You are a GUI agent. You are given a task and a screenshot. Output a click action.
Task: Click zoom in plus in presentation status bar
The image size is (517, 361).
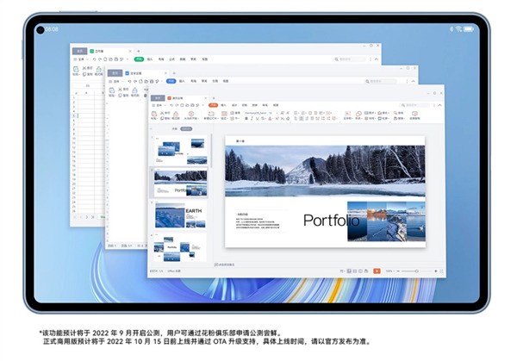click(435, 271)
